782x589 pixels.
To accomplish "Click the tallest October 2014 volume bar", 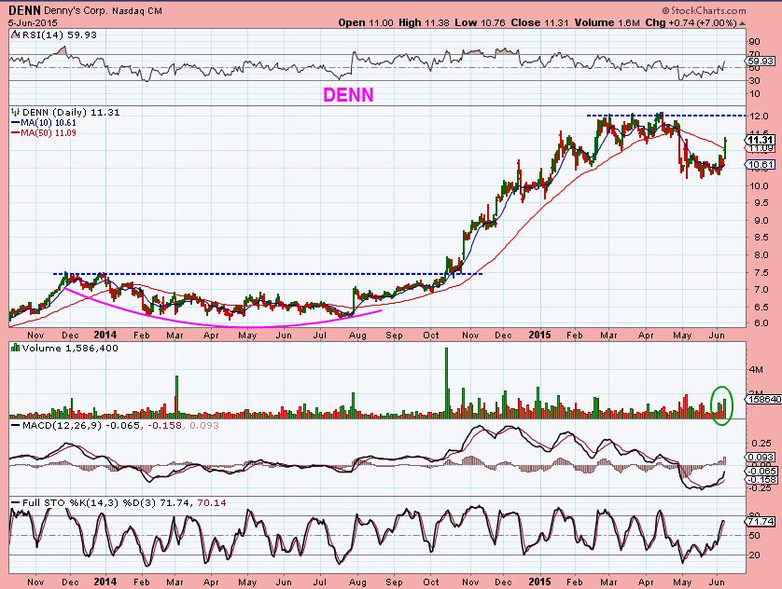I will pos(446,382).
